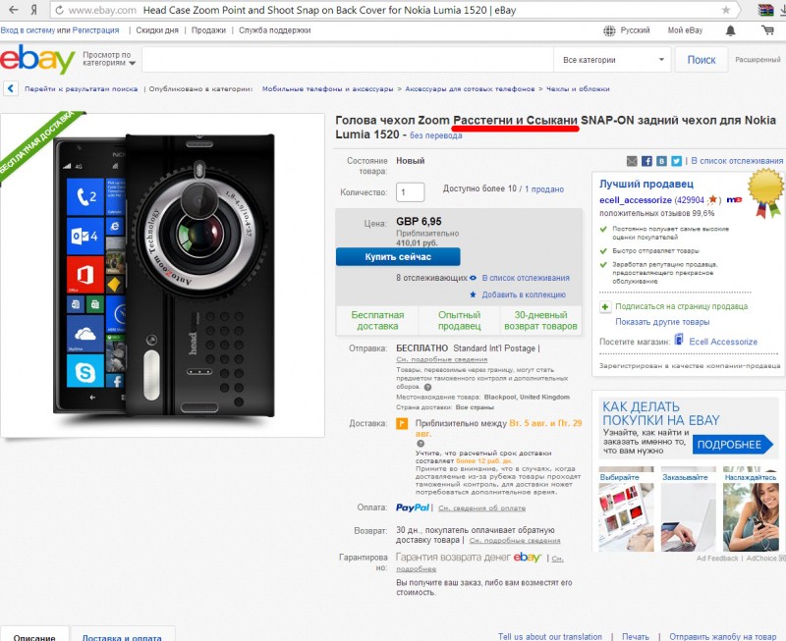Click the help question mark under delivery estimate
Screen dimensions: 786x641
pos(421,443)
